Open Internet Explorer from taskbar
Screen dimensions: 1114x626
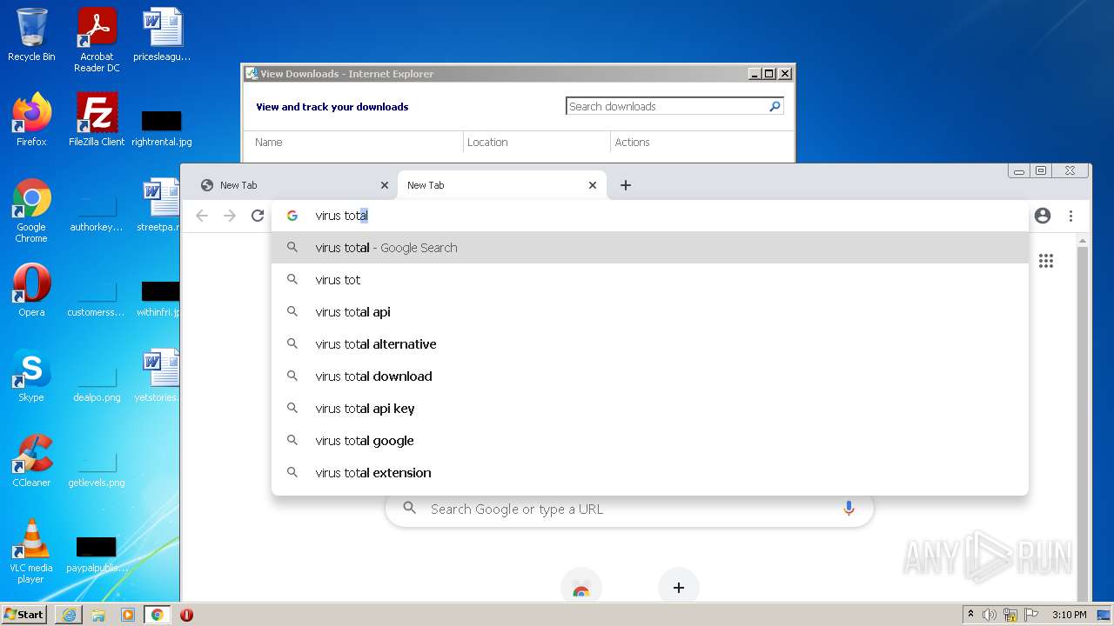69,615
